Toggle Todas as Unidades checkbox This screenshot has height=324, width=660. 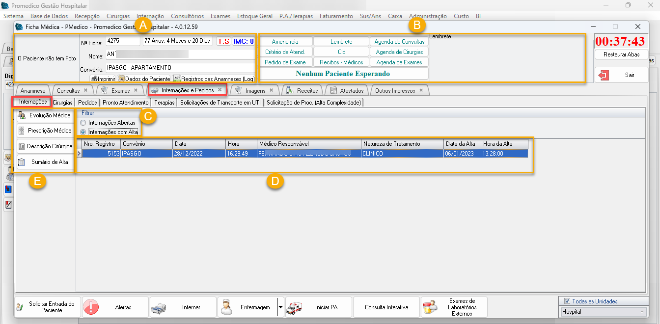pos(567,301)
